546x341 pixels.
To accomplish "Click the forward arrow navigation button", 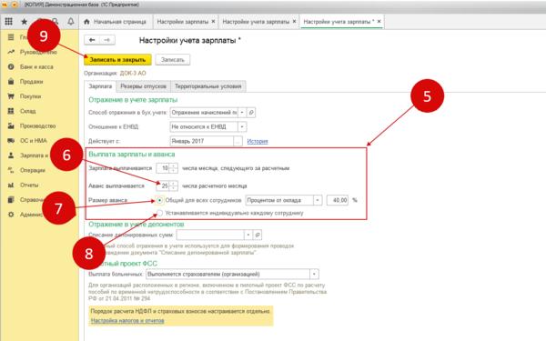I will click(x=107, y=40).
